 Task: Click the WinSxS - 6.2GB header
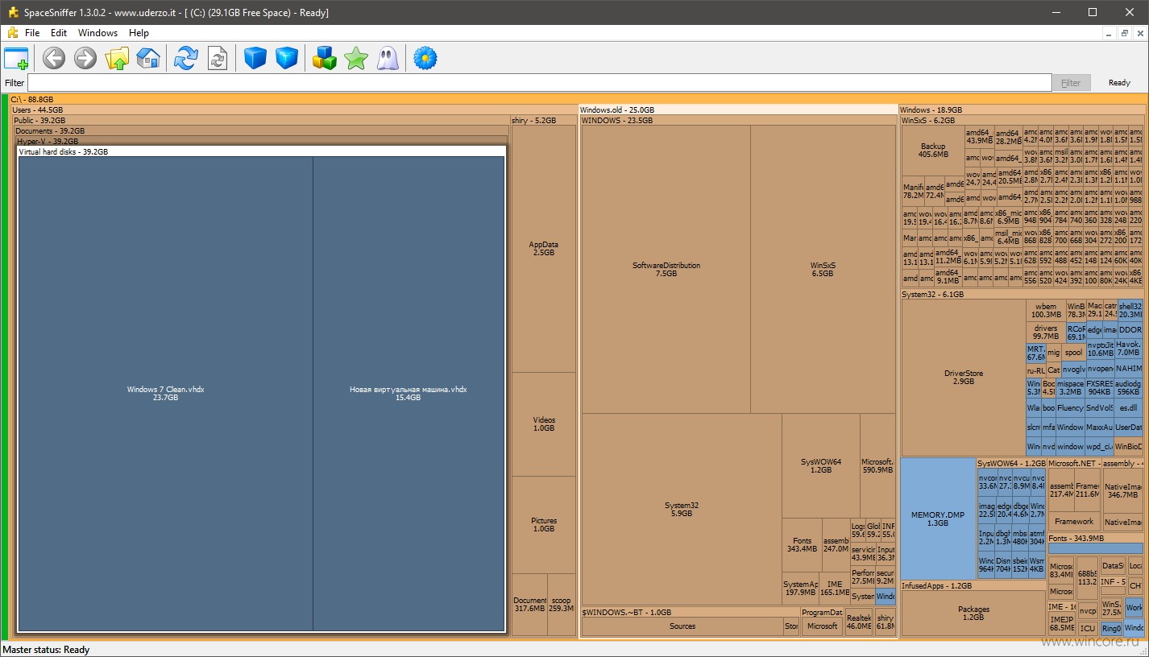coord(1022,120)
